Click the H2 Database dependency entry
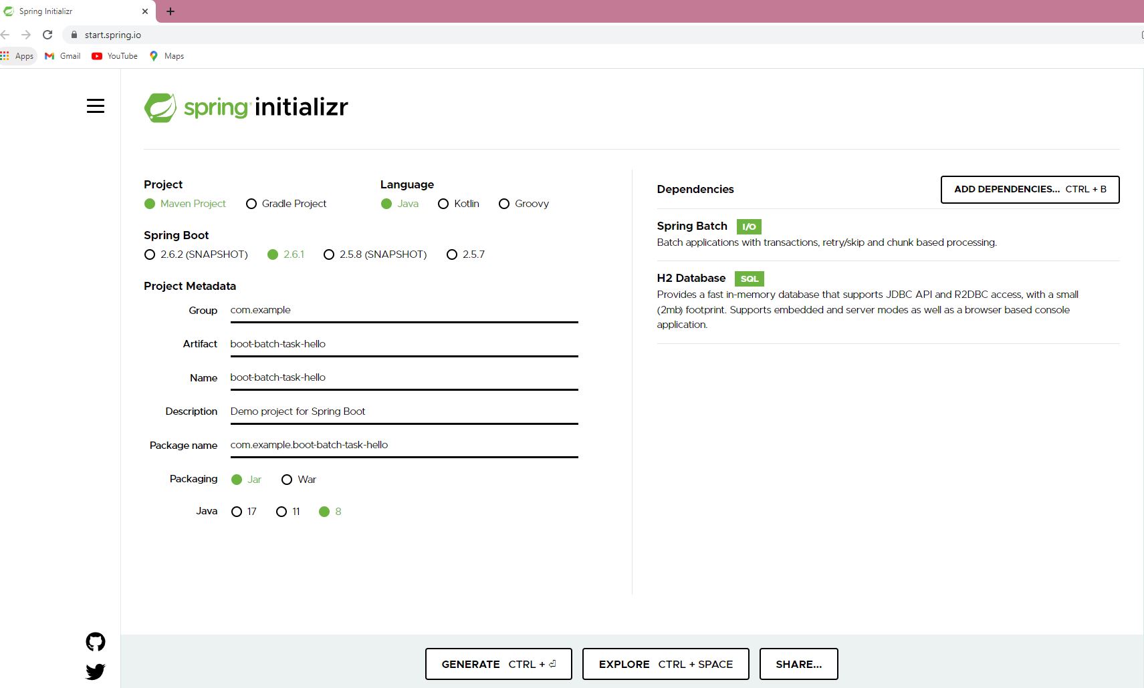 (x=888, y=302)
